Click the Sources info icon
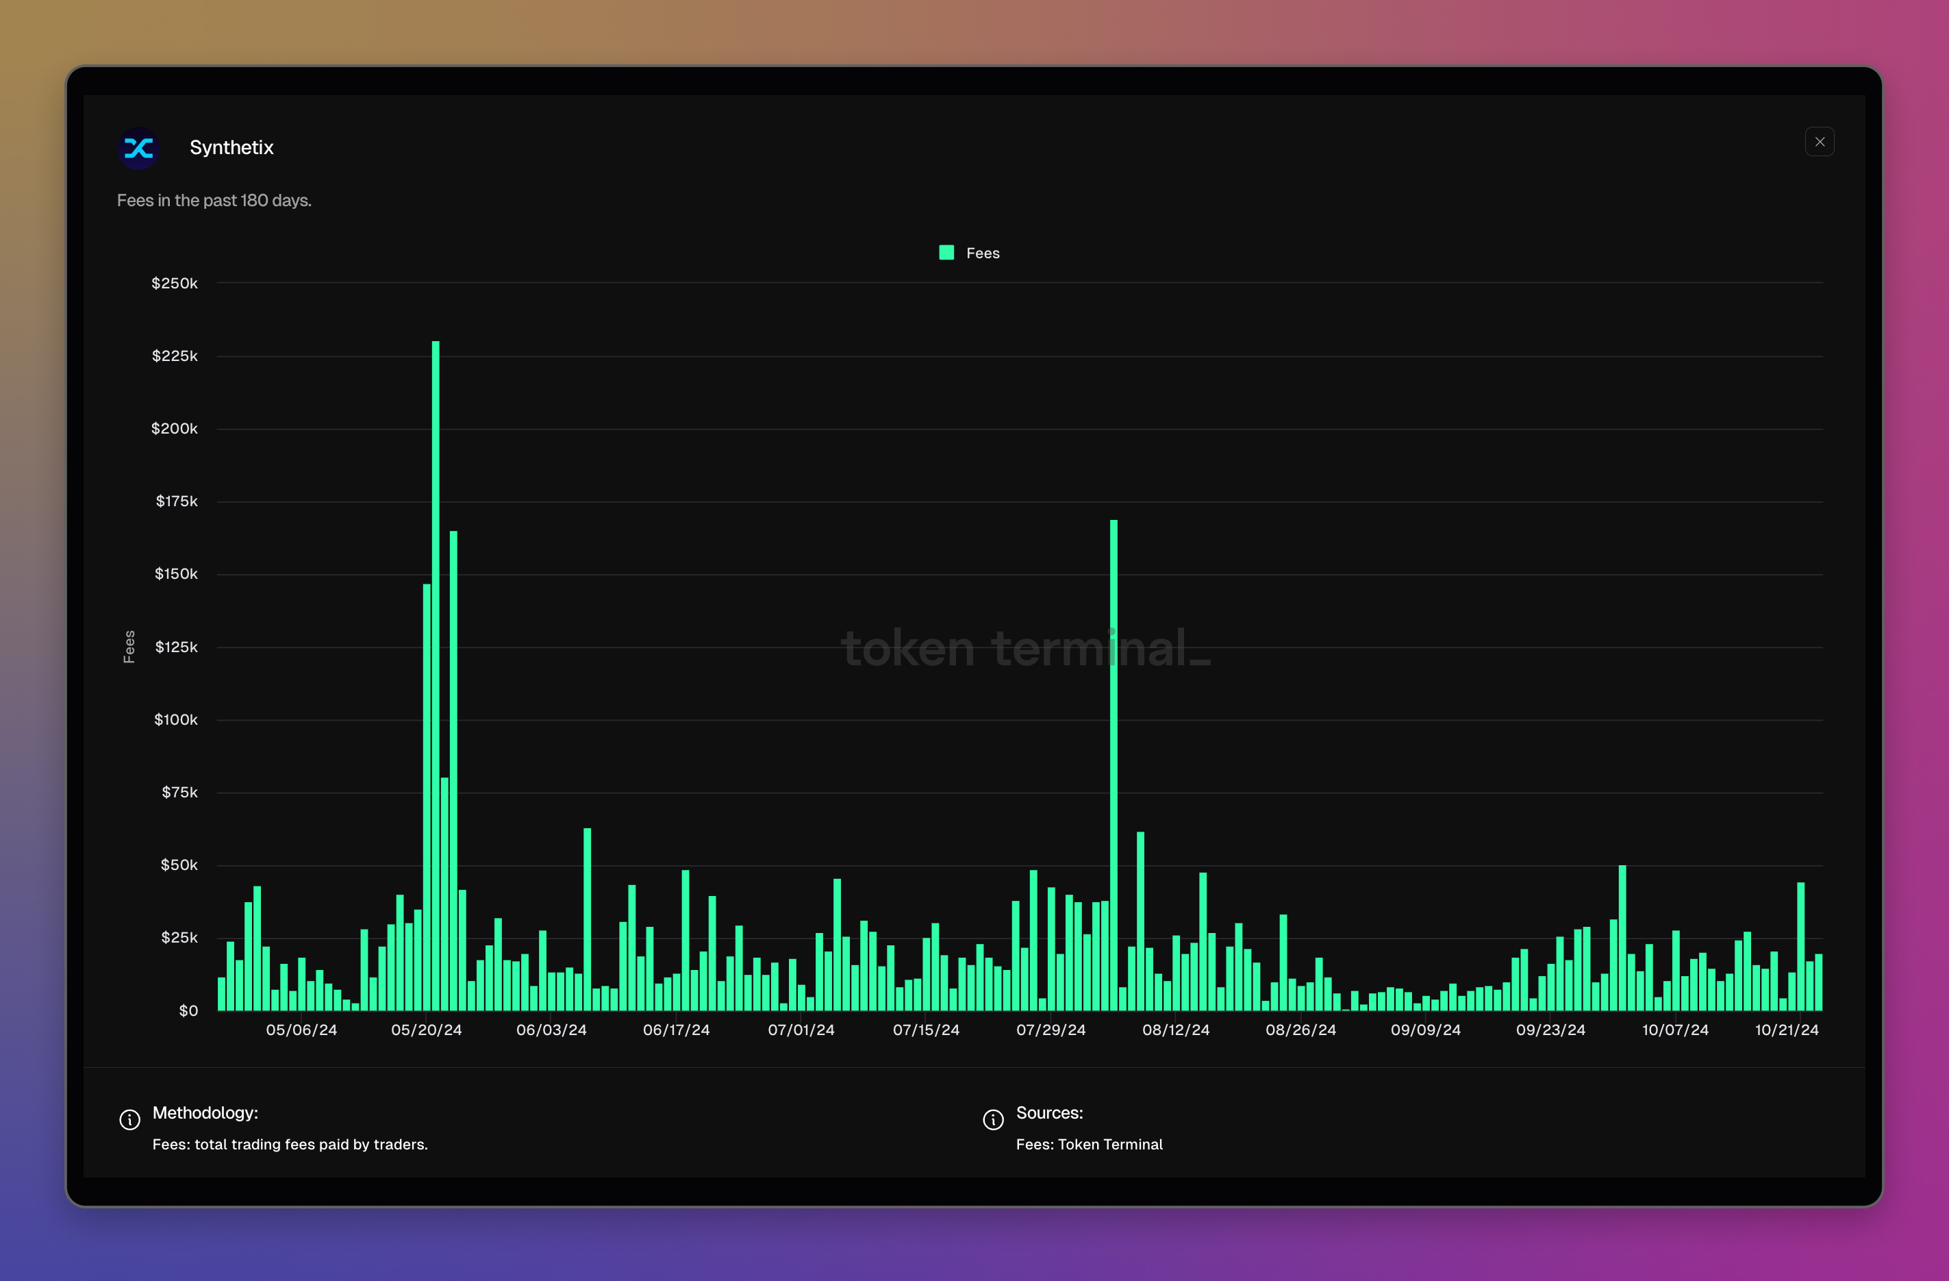 point(992,1119)
